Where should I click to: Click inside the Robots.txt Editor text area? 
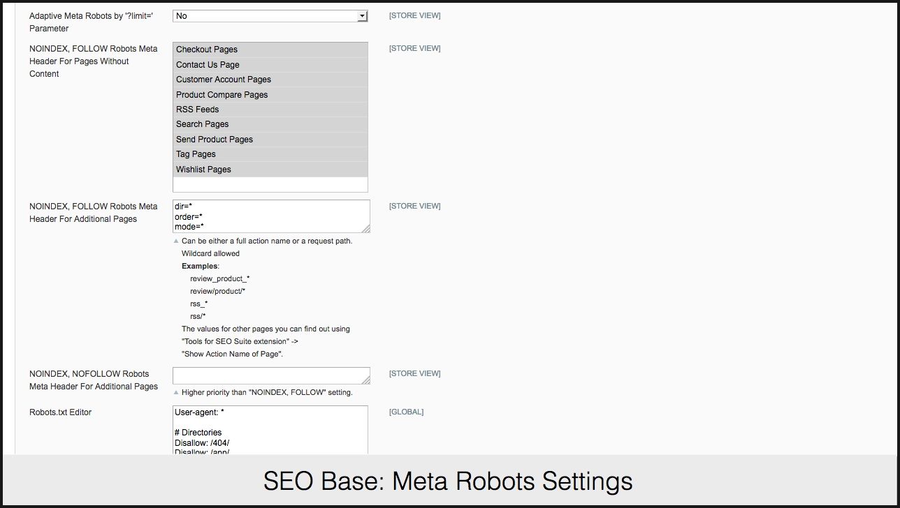pyautogui.click(x=270, y=431)
